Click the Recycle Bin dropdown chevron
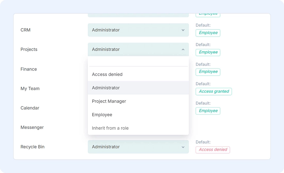Screen dimensions: 284x173 pos(183,147)
